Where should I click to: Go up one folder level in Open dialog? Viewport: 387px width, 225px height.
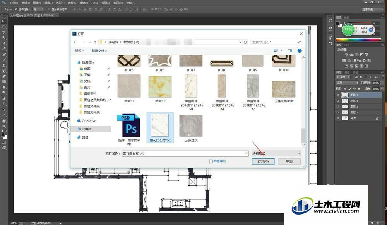click(x=95, y=42)
